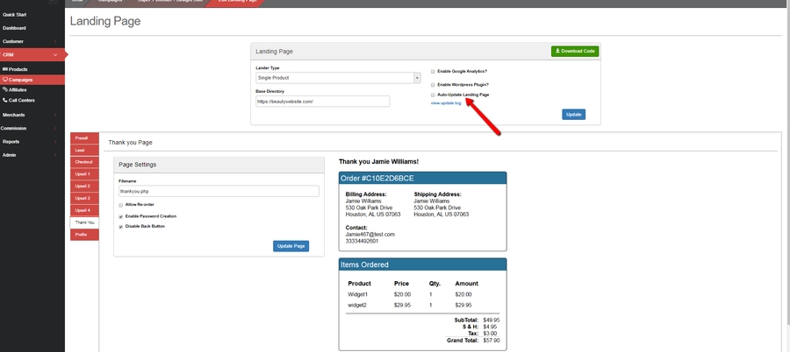Switch to the Checkout page tab
Viewport: 790px width, 352px height.
83,162
